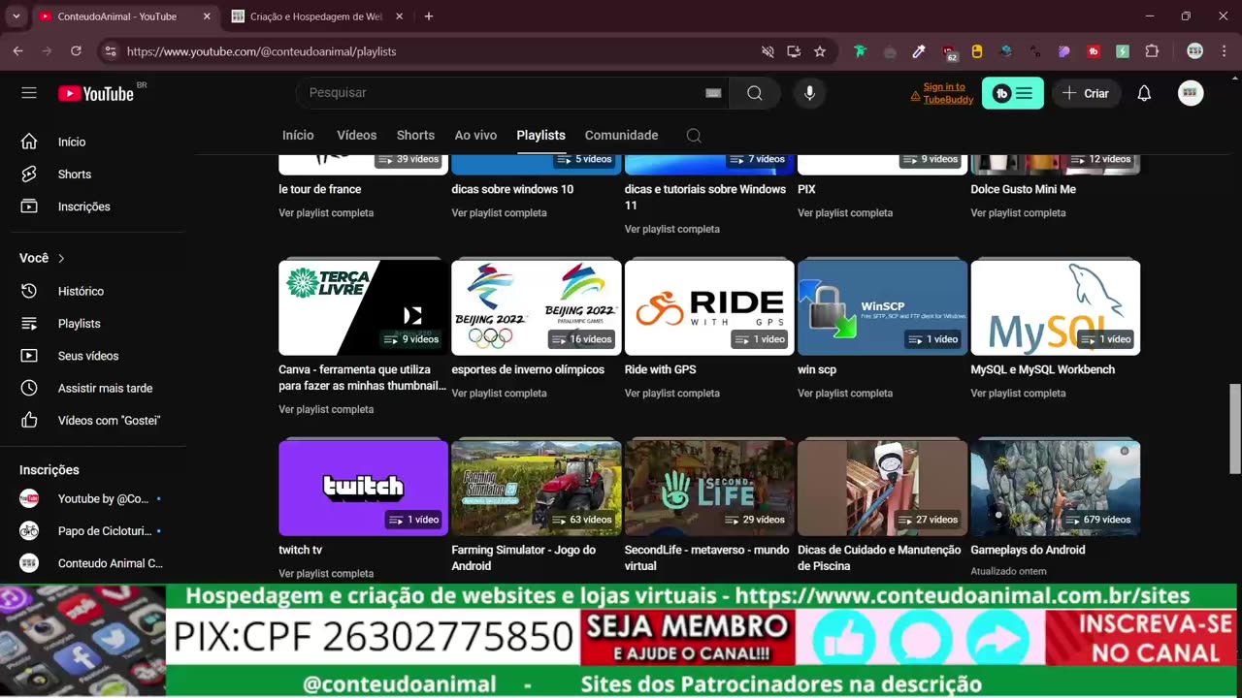Open full playlist under win scp
This screenshot has height=698, width=1242.
[x=845, y=394]
